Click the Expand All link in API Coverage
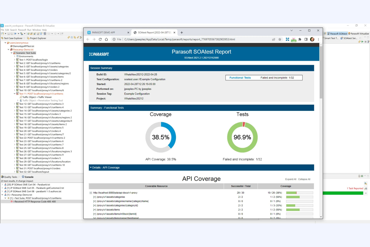The width and height of the screenshot is (370, 247). click(290, 179)
